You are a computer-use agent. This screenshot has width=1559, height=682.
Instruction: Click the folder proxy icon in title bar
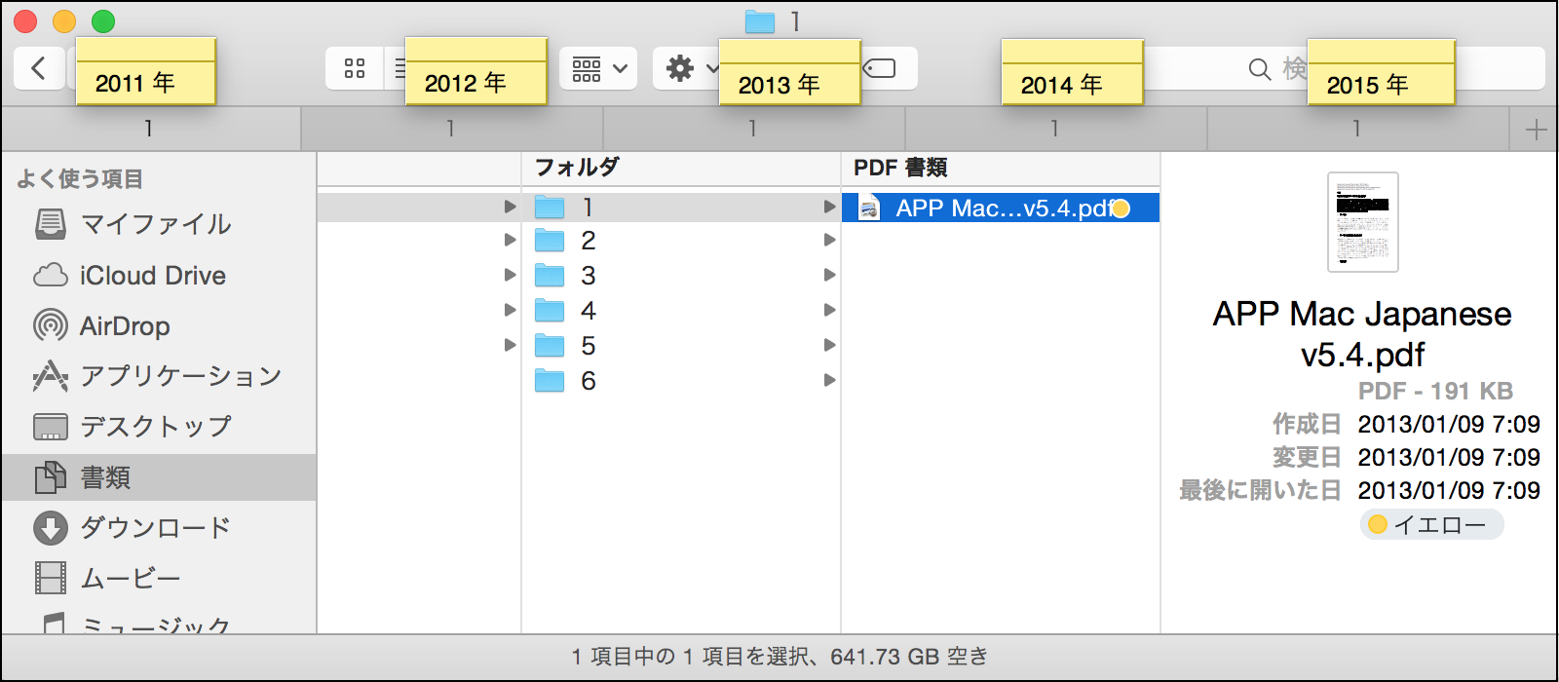[x=760, y=21]
